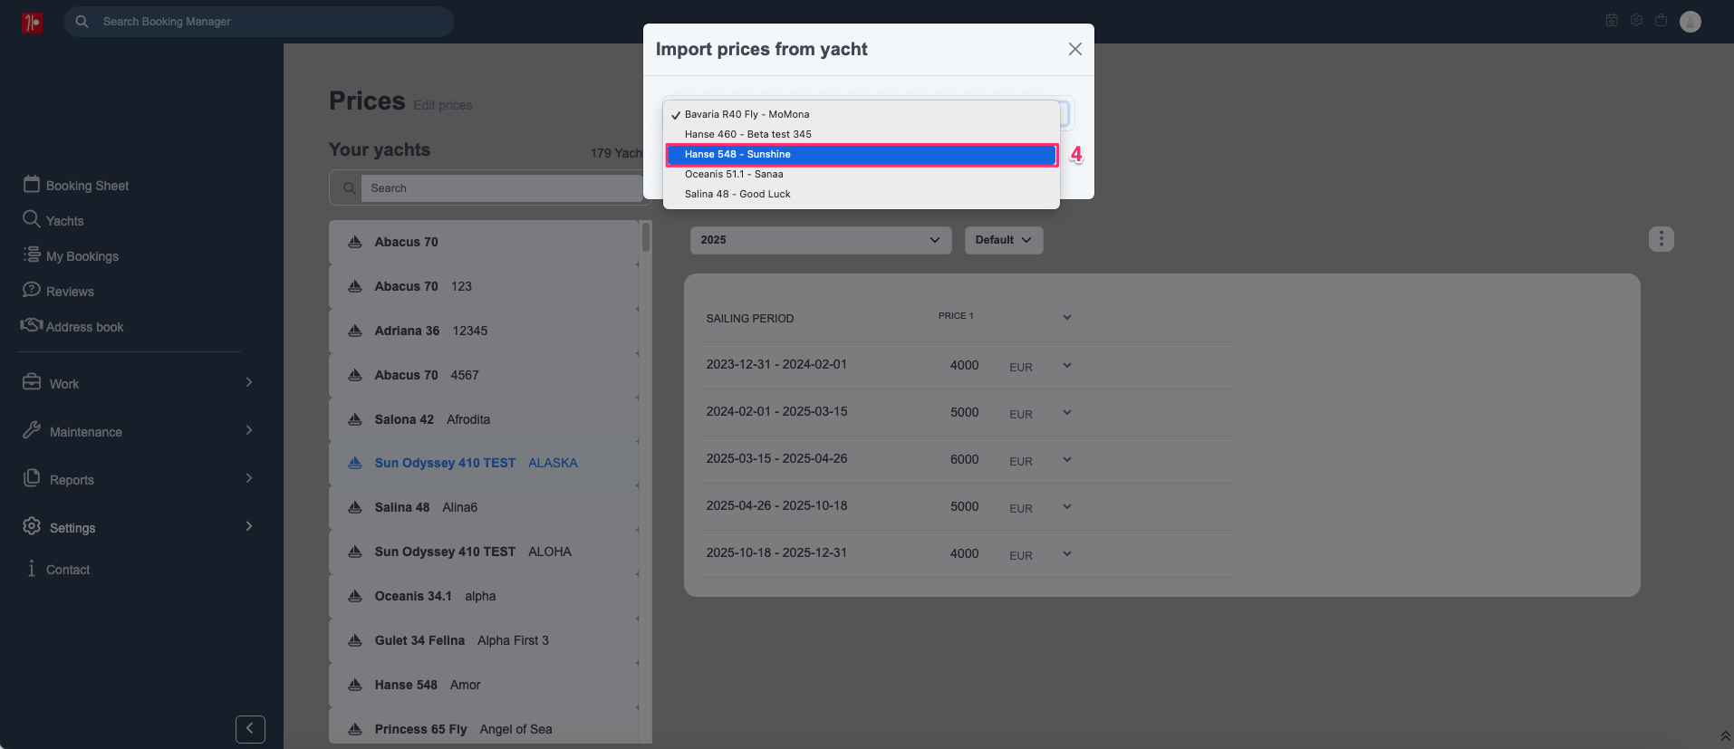Click the boat icon beside Hanse 548 Amor
This screenshot has height=749, width=1734.
355,685
